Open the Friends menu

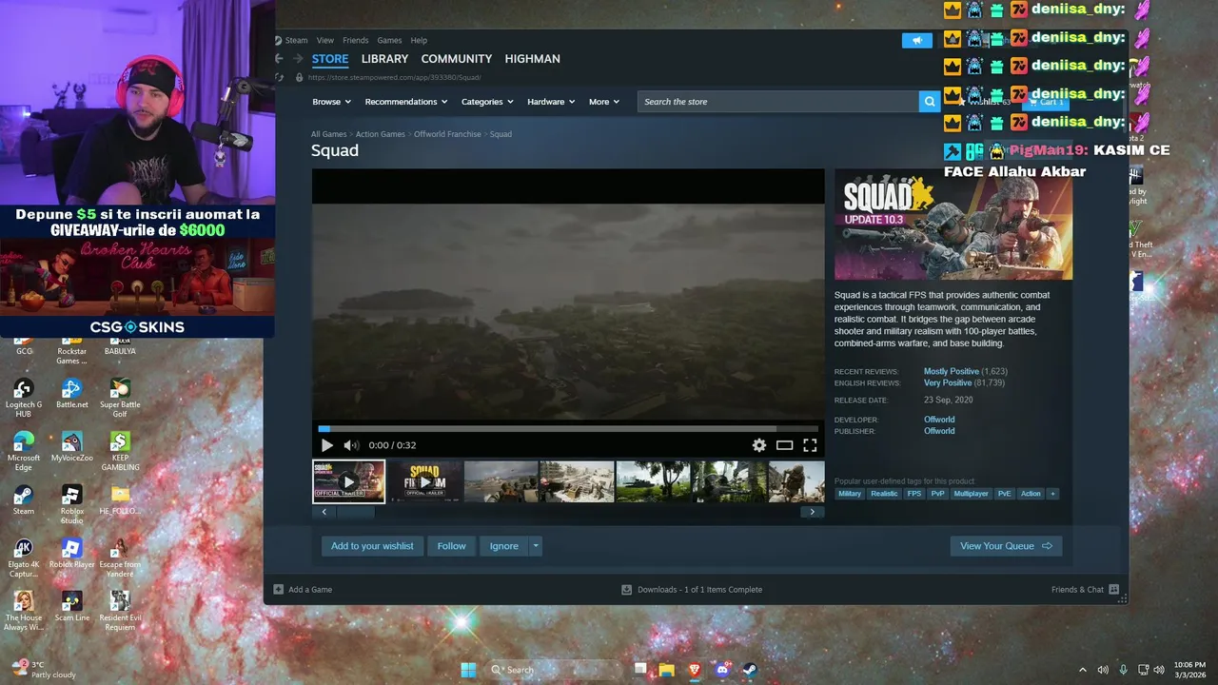tap(356, 40)
